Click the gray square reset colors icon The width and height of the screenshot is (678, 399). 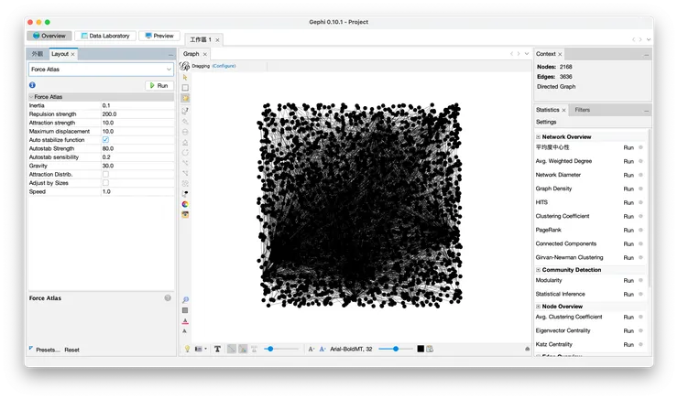pyautogui.click(x=185, y=310)
